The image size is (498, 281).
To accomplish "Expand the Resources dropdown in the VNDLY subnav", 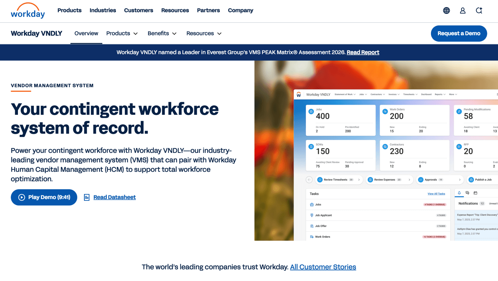I will [x=204, y=34].
